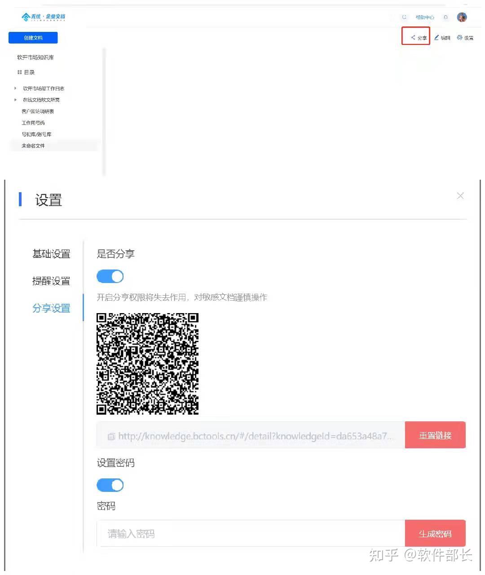This screenshot has width=485, height=575.
Task: Open the user avatar at top right
Action: [x=462, y=17]
